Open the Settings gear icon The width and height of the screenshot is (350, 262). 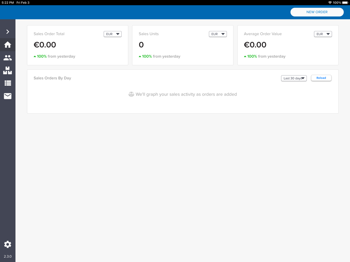click(8, 244)
